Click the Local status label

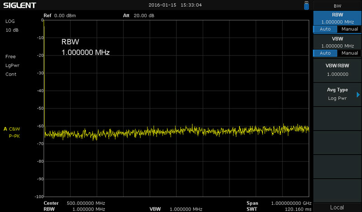337,207
